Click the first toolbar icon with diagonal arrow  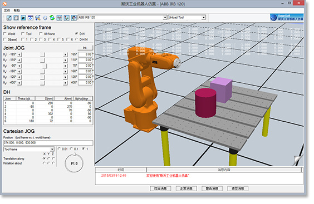[9, 18]
